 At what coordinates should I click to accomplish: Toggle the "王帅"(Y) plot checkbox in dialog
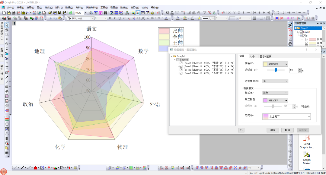point(181,70)
